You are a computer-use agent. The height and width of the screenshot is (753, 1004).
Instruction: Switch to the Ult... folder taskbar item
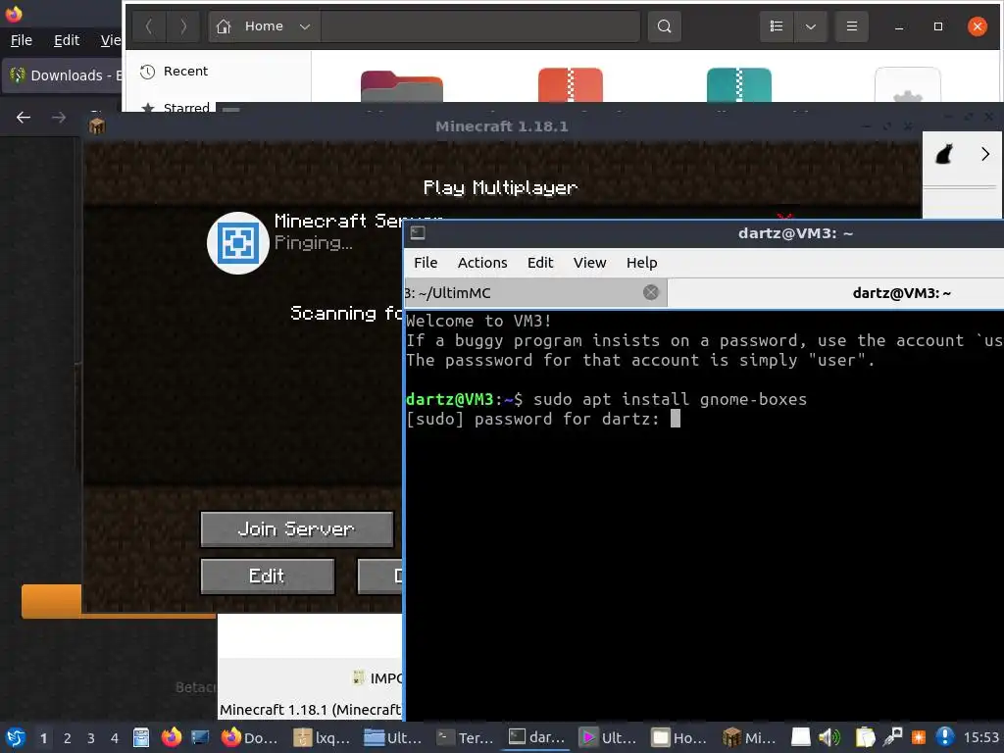click(x=394, y=737)
